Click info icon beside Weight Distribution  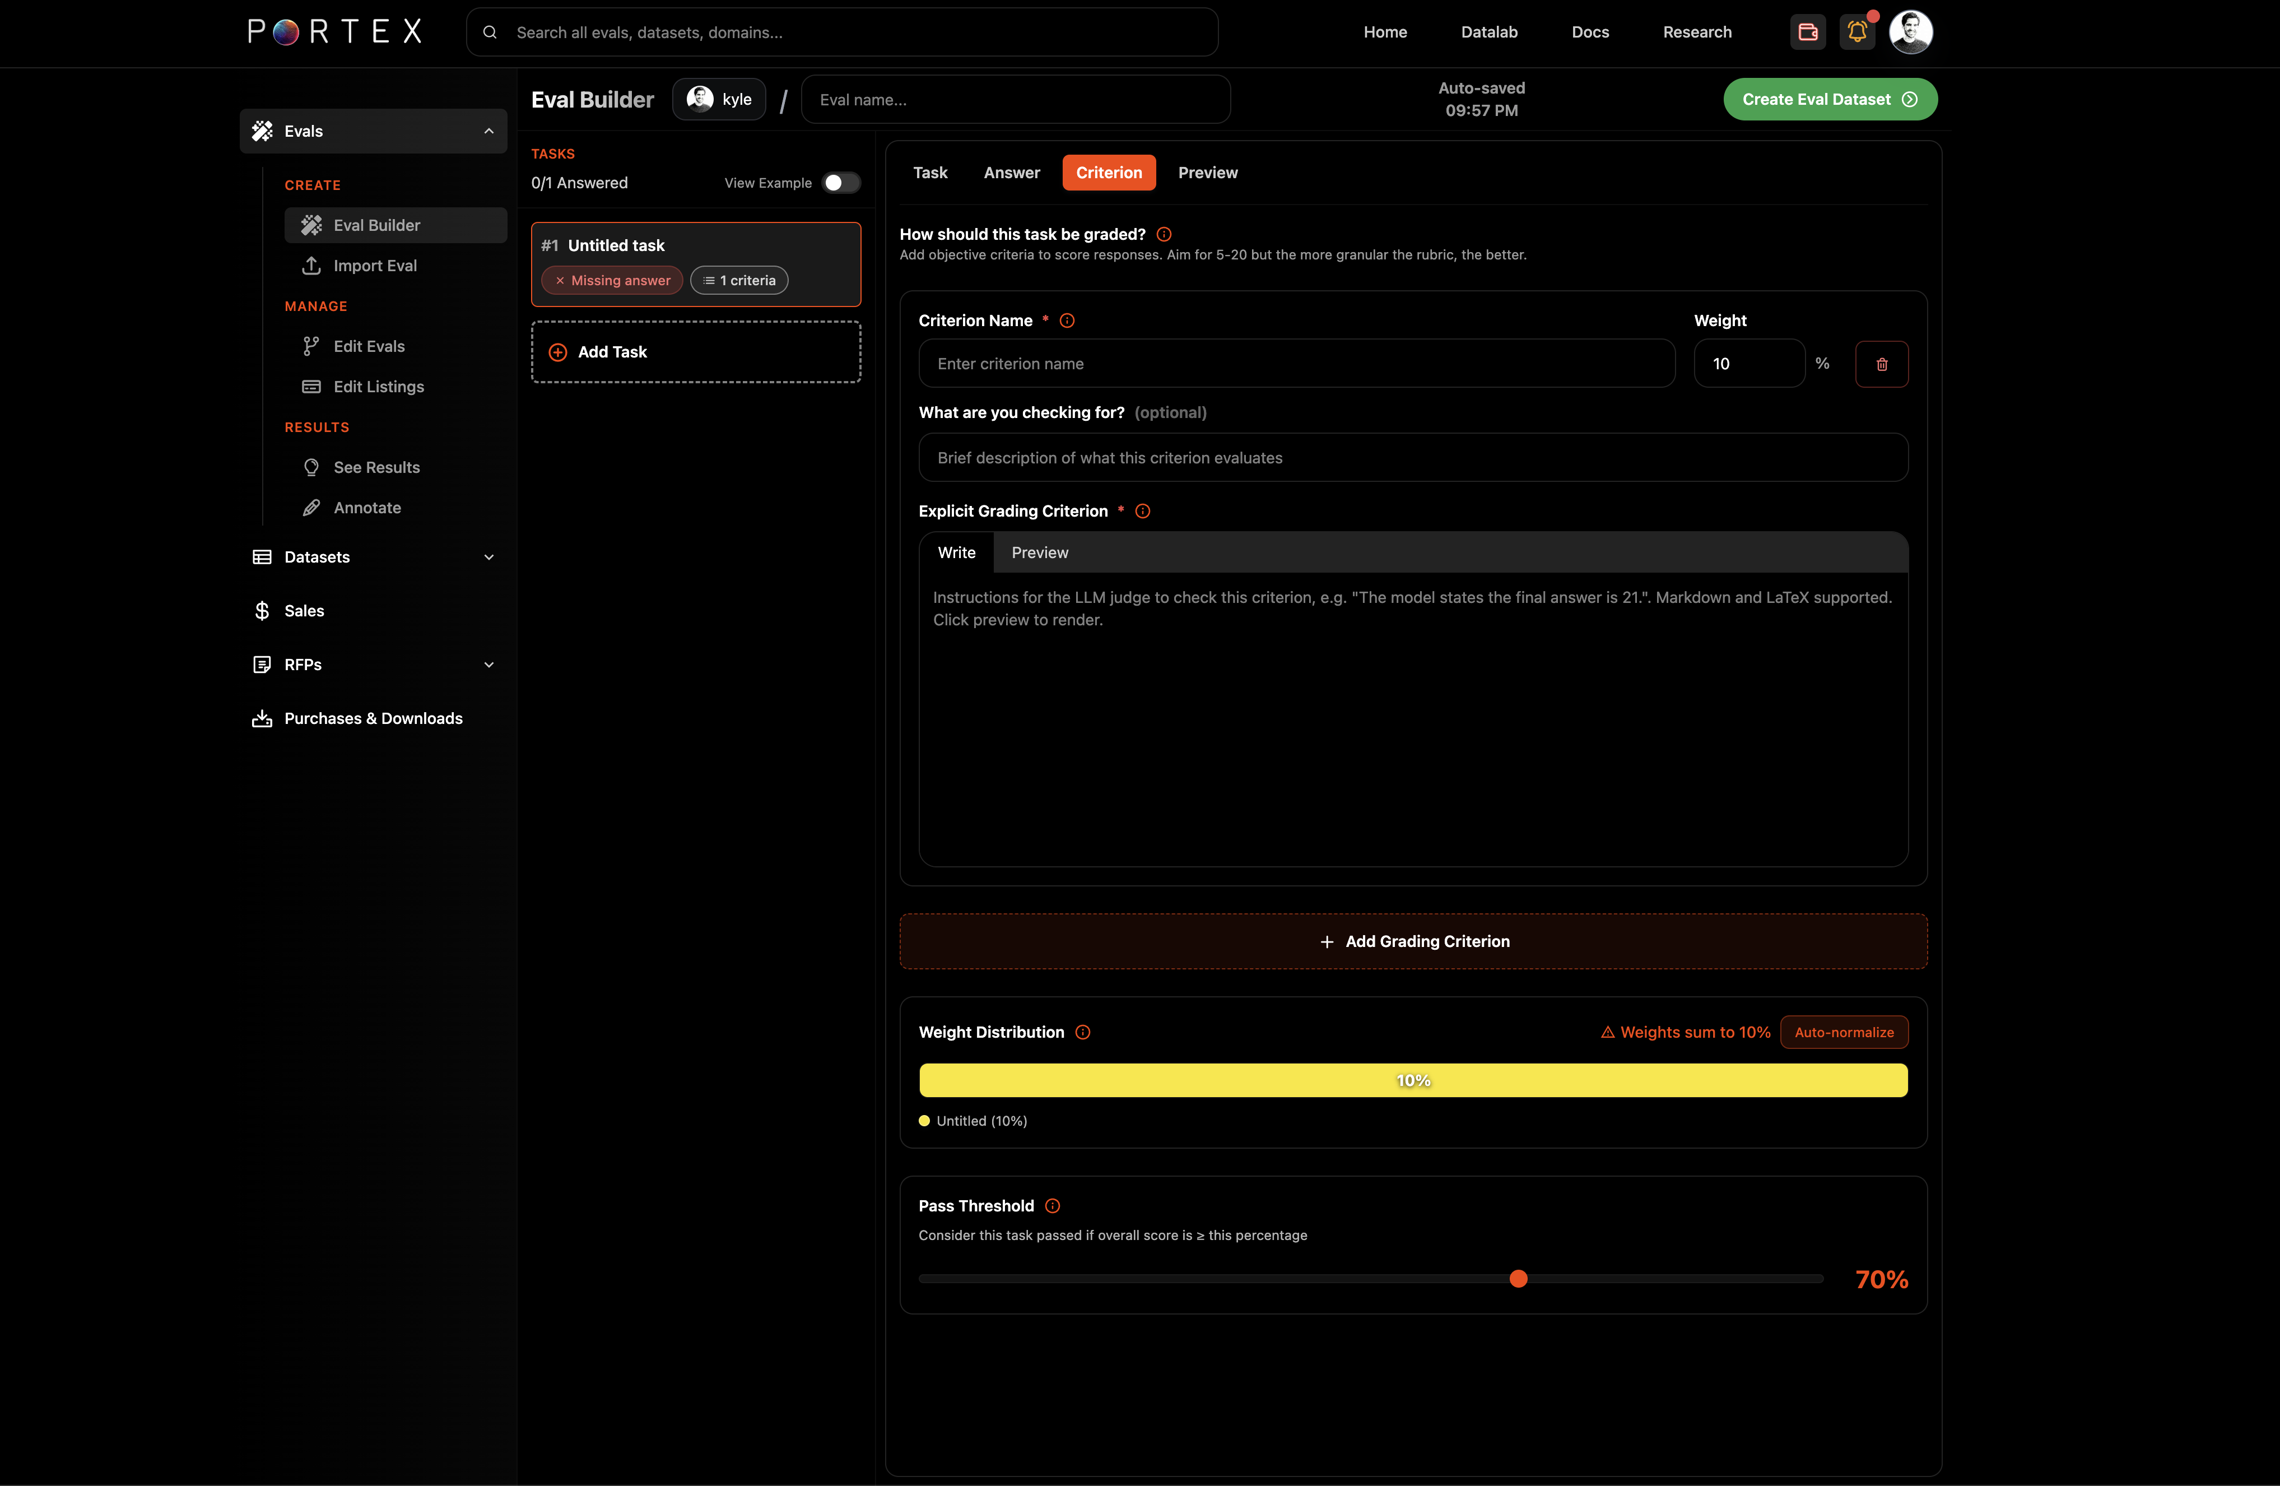1082,1032
